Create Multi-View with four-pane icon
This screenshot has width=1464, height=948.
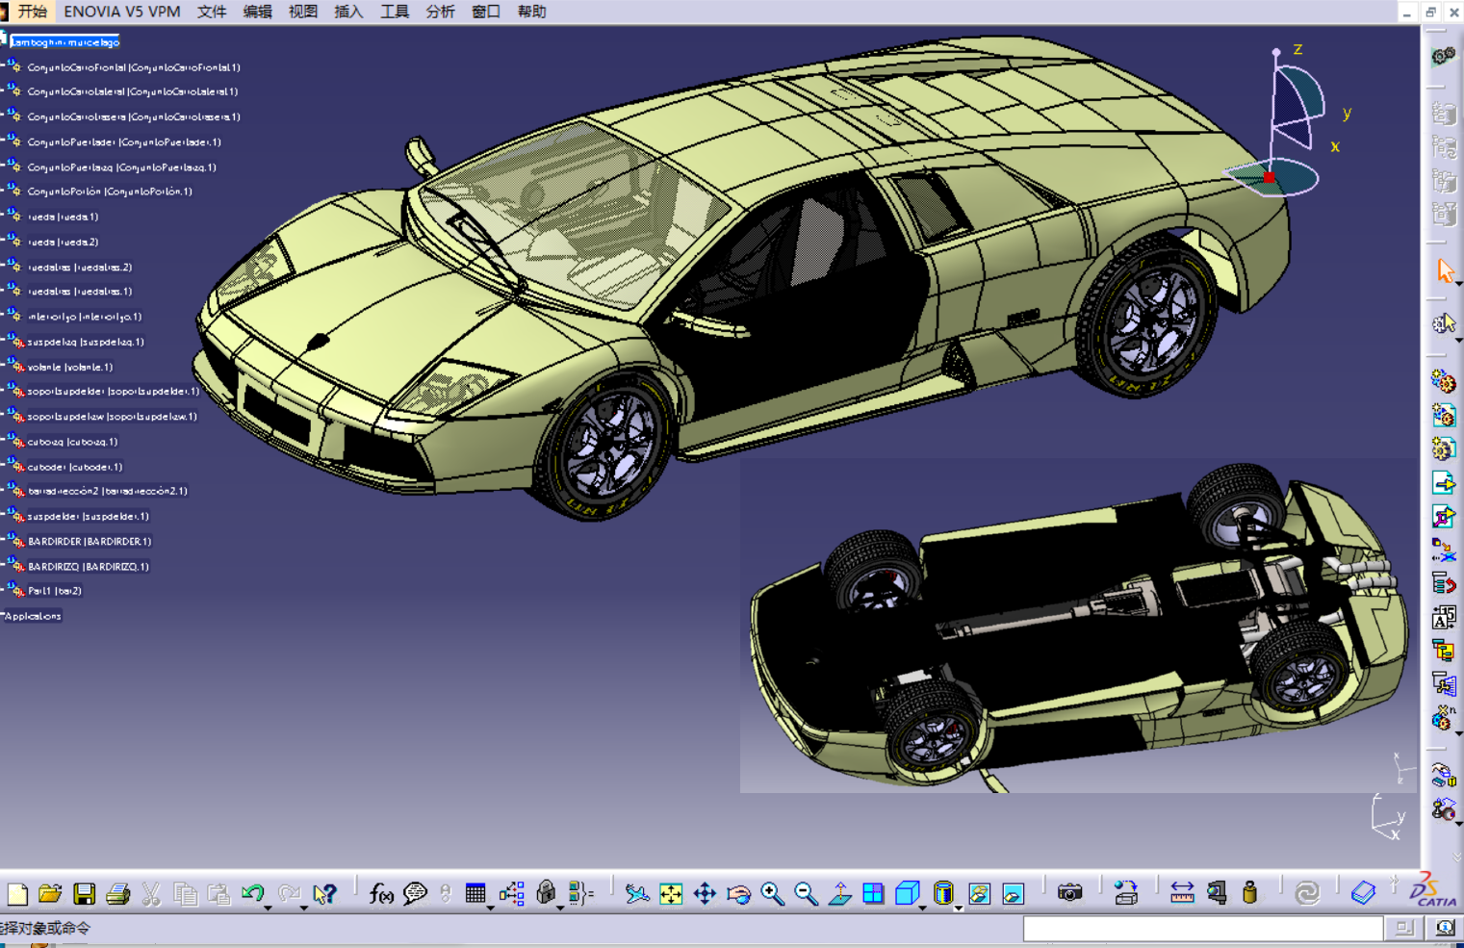coord(873,894)
